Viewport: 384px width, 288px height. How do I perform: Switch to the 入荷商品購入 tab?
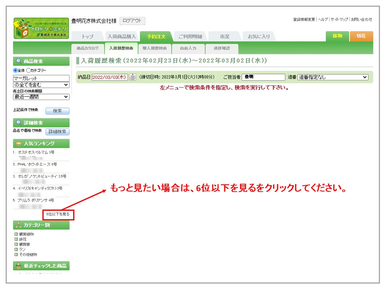tap(121, 36)
